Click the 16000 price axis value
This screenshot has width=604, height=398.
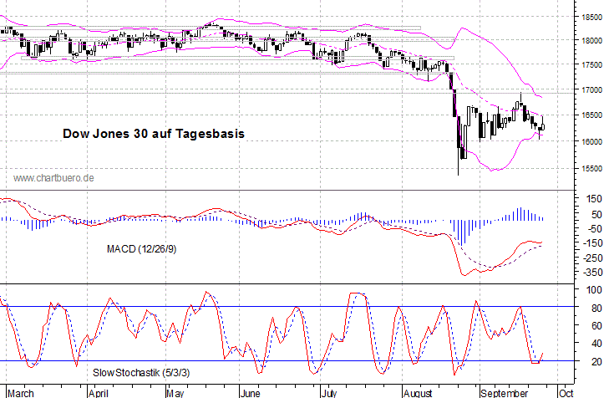[x=591, y=141]
